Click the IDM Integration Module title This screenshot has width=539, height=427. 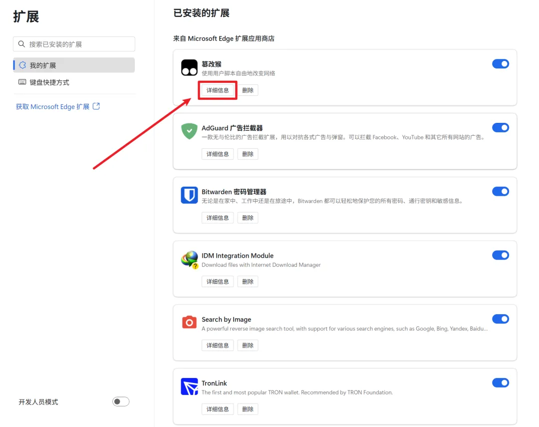click(x=238, y=256)
